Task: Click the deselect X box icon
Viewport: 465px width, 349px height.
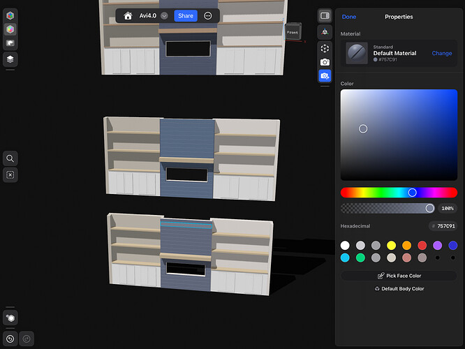Action: point(10,175)
